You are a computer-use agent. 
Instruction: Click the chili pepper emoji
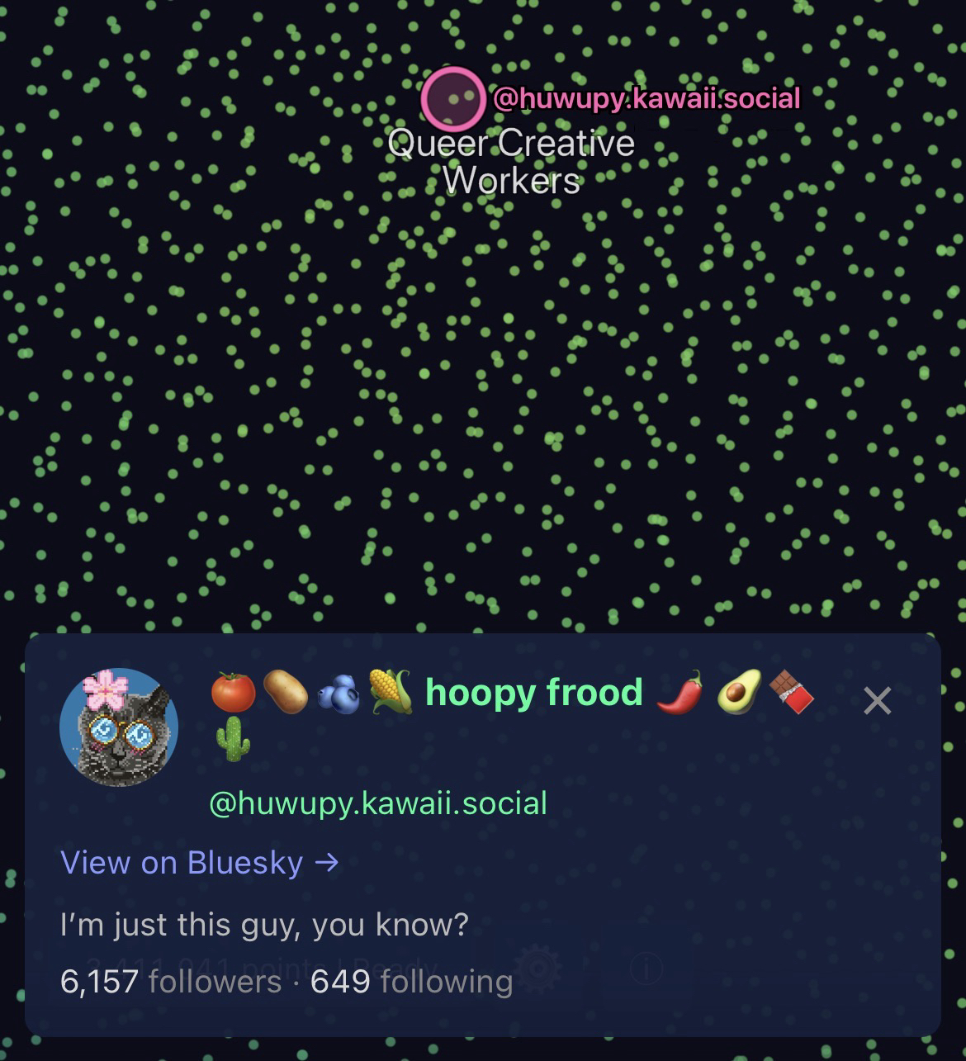coord(680,692)
